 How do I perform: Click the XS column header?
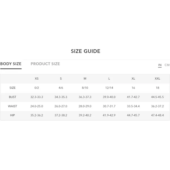pos(37,78)
